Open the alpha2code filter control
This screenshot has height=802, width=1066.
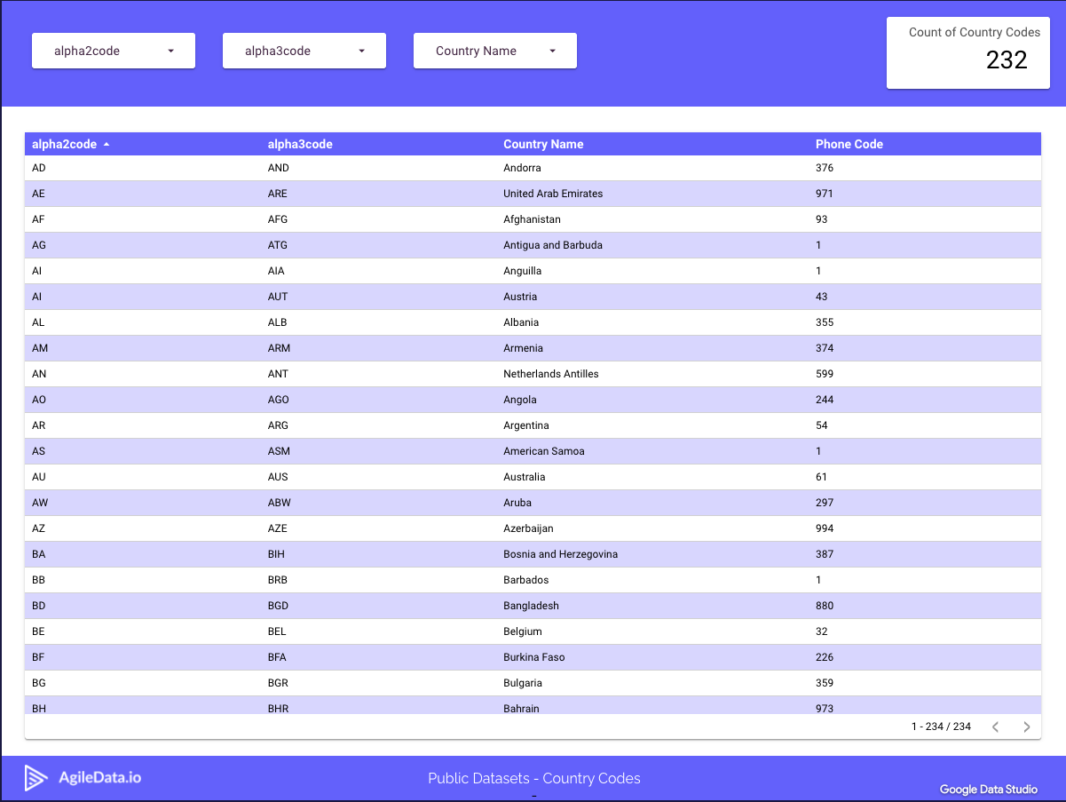[113, 51]
